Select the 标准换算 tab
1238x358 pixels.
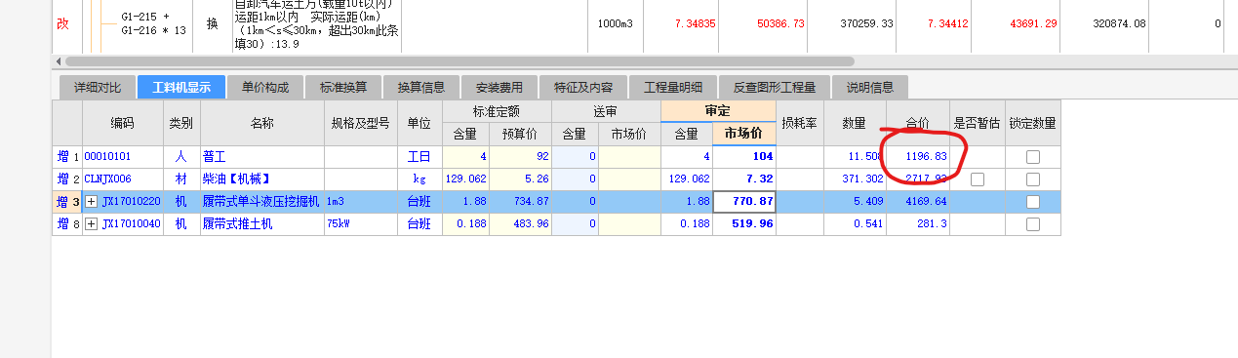[x=342, y=88]
